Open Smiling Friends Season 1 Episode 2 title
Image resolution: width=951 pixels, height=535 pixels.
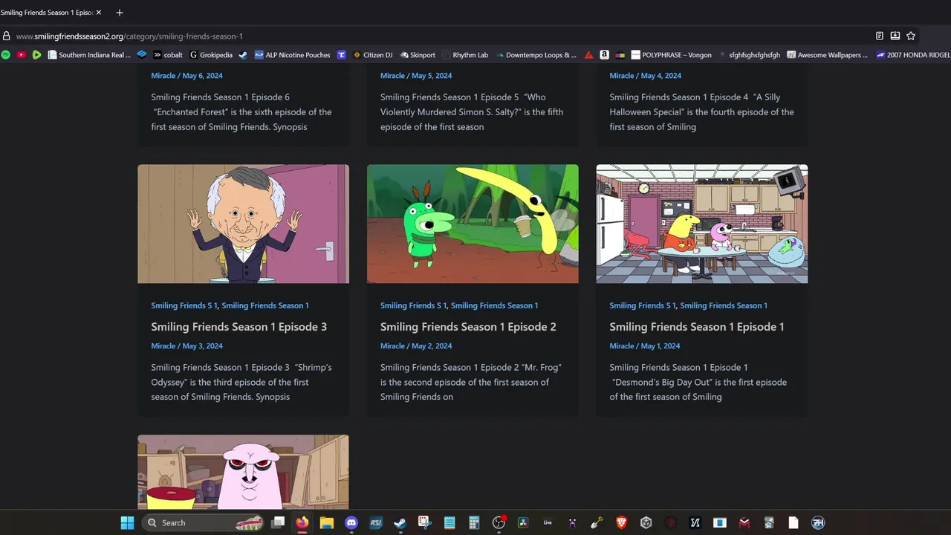(468, 327)
